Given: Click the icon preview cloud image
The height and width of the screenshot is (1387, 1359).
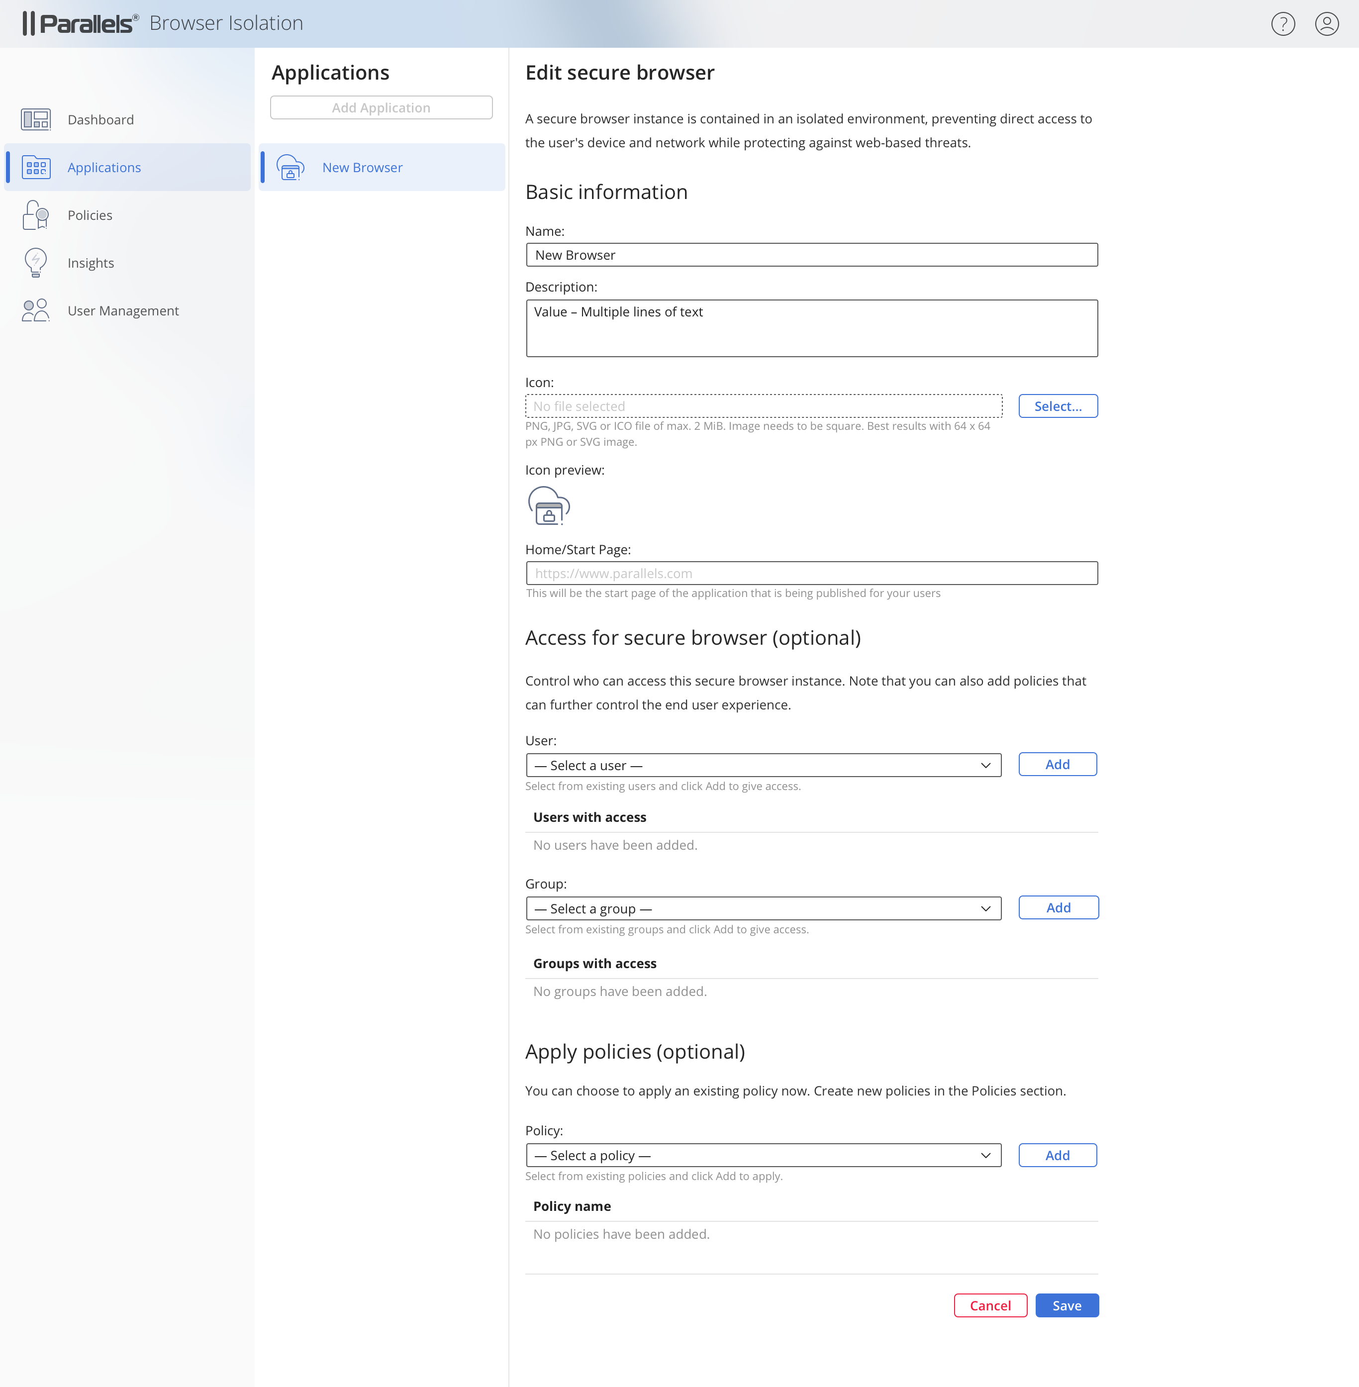Looking at the screenshot, I should [x=549, y=505].
